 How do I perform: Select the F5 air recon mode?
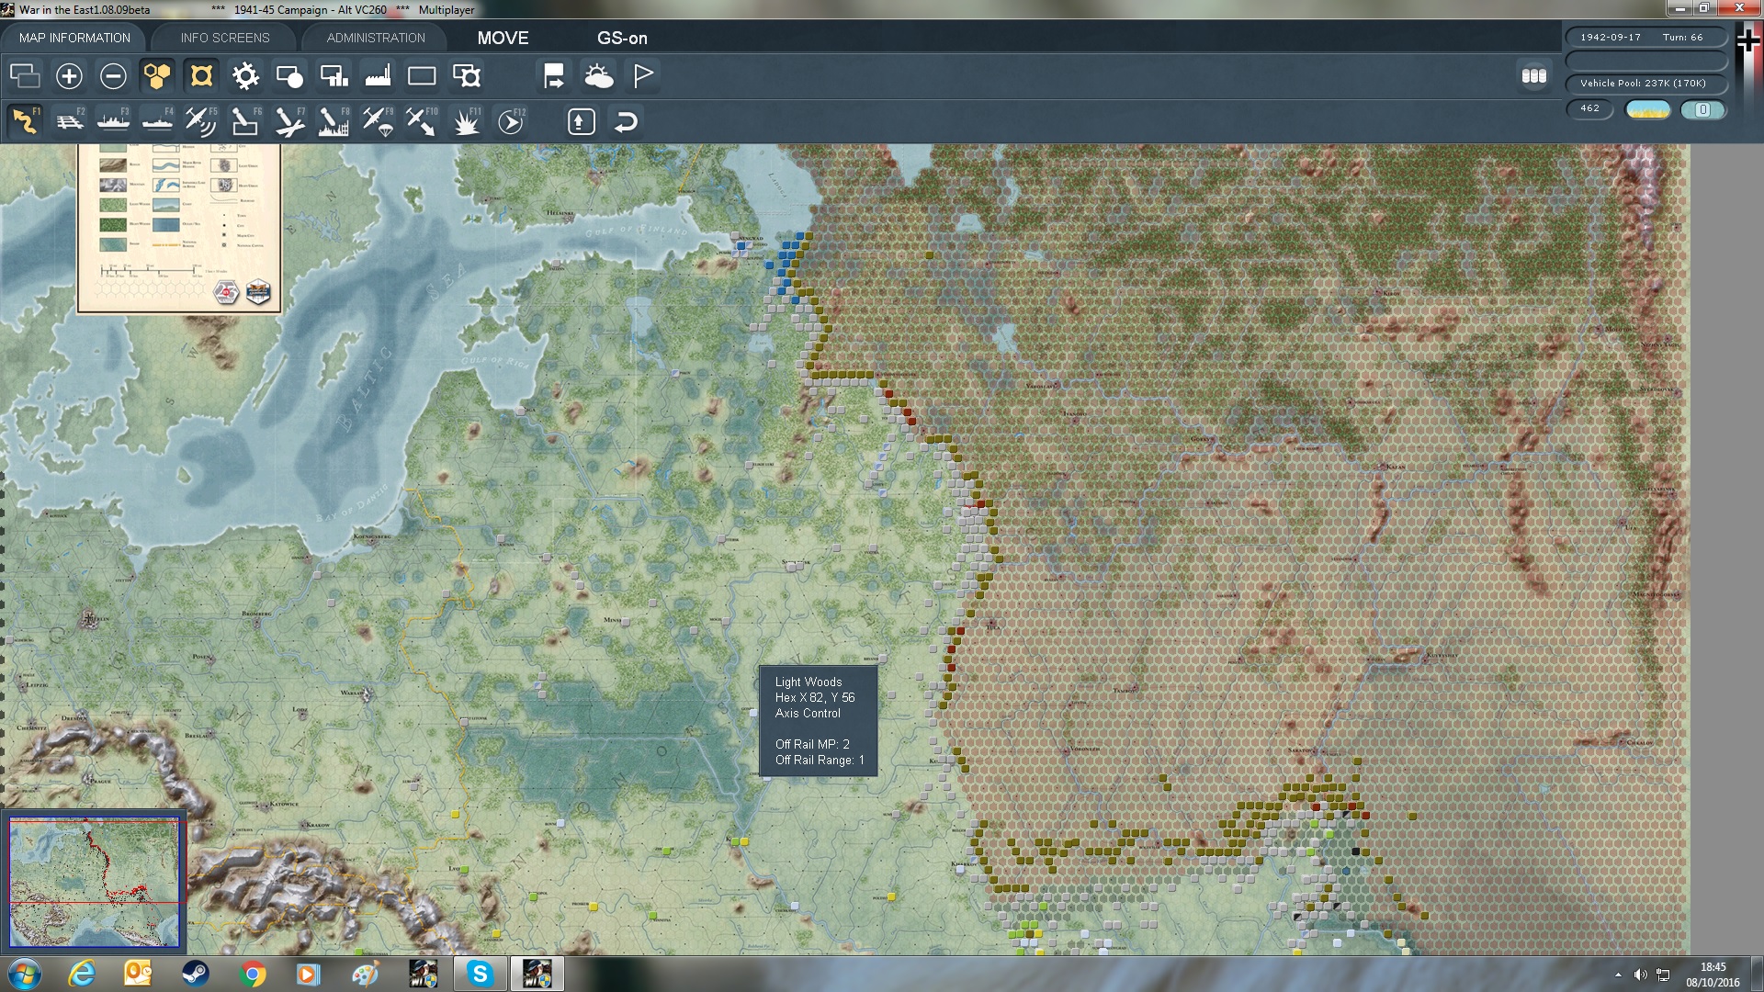201,121
